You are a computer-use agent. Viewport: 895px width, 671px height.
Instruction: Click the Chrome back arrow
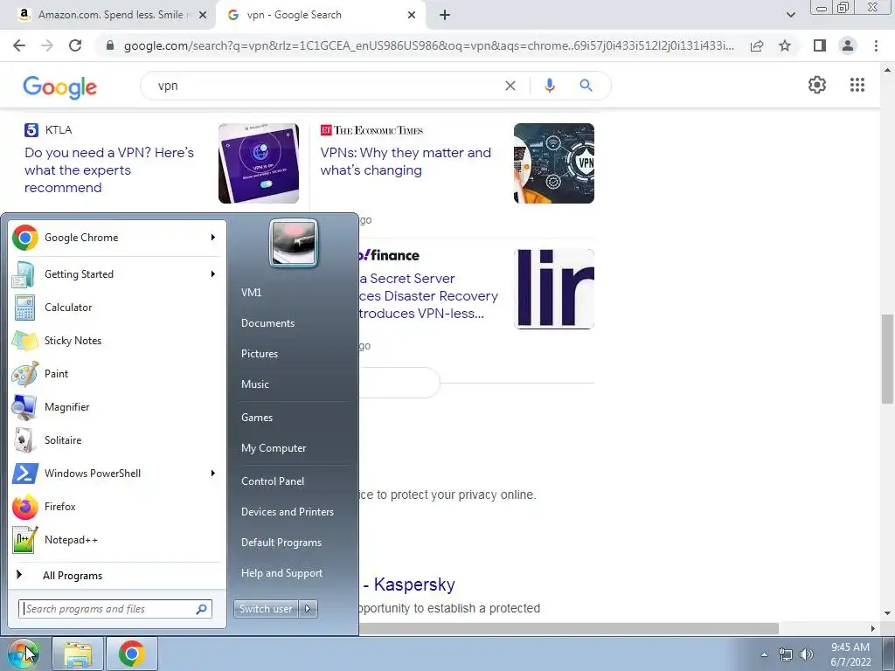[x=19, y=45]
